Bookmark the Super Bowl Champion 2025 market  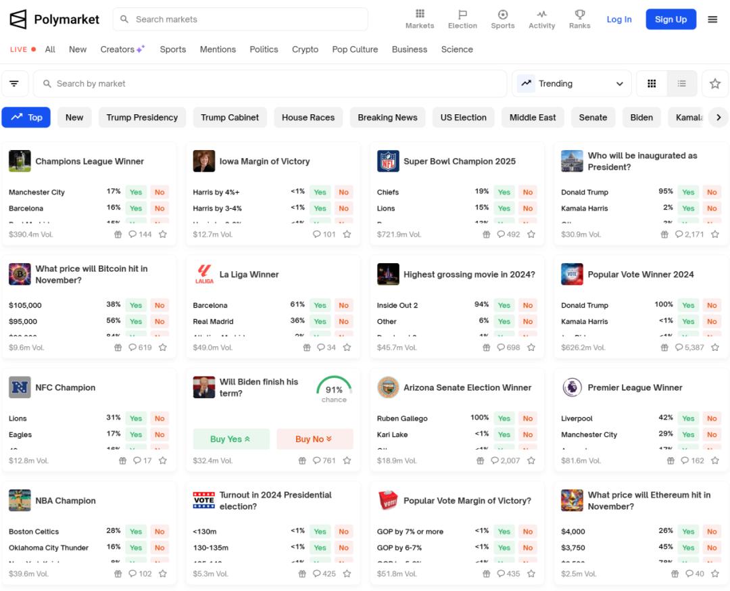(531, 235)
